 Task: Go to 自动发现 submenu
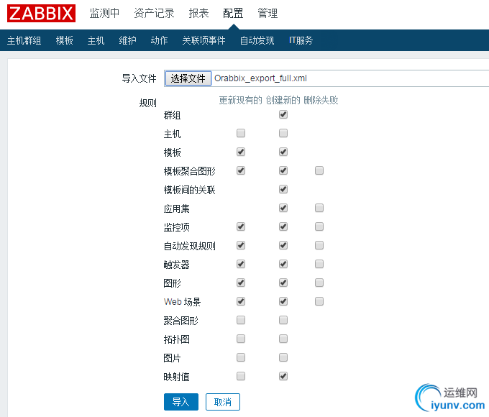point(257,40)
